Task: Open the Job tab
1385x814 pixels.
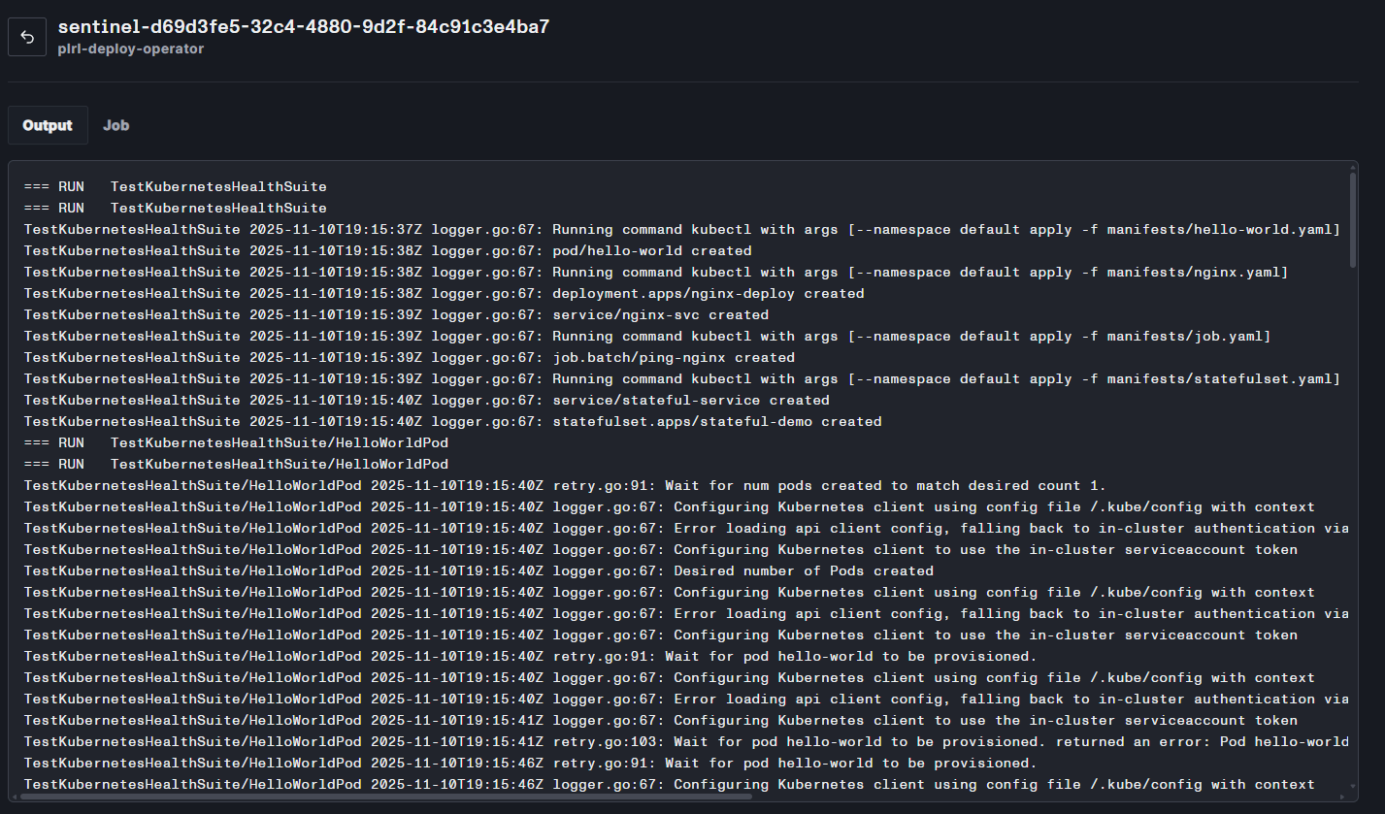Action: point(115,125)
